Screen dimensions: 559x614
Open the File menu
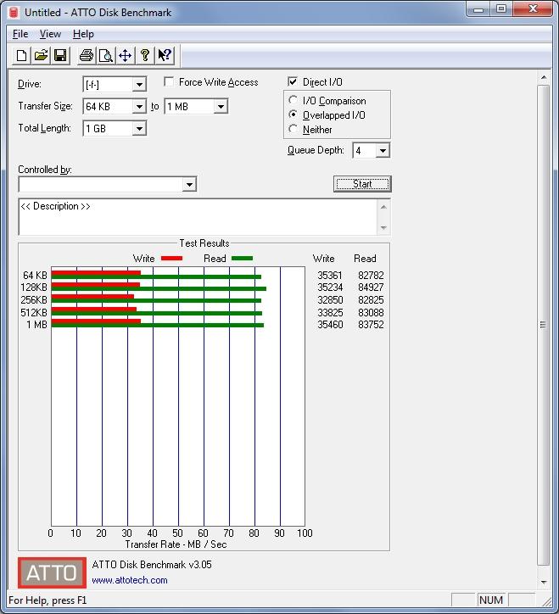pos(20,34)
